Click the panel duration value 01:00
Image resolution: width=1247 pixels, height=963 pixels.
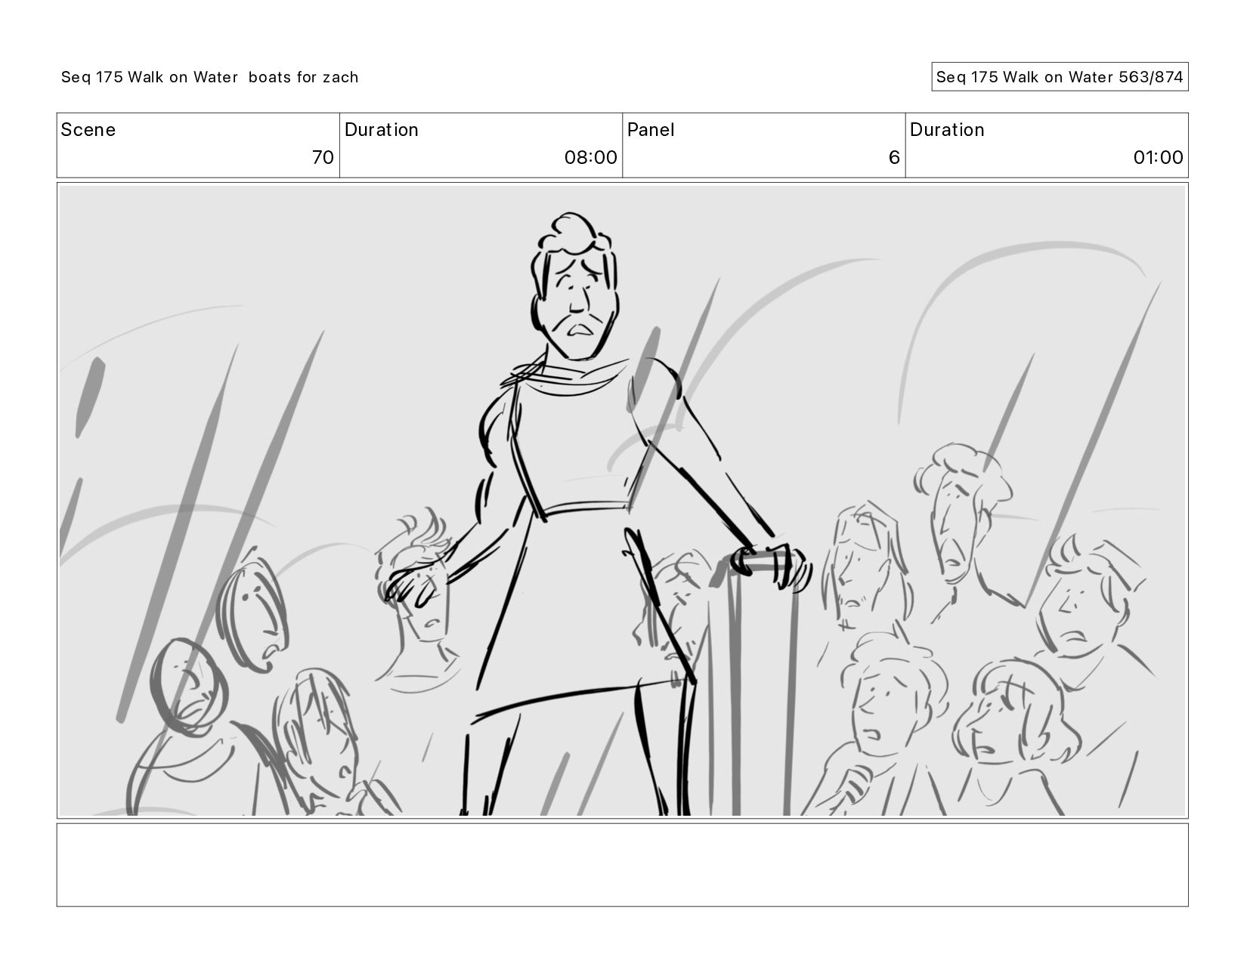click(x=1158, y=157)
